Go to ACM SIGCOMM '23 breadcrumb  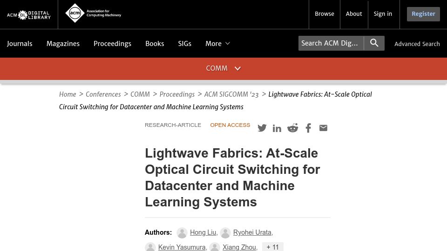click(x=231, y=94)
